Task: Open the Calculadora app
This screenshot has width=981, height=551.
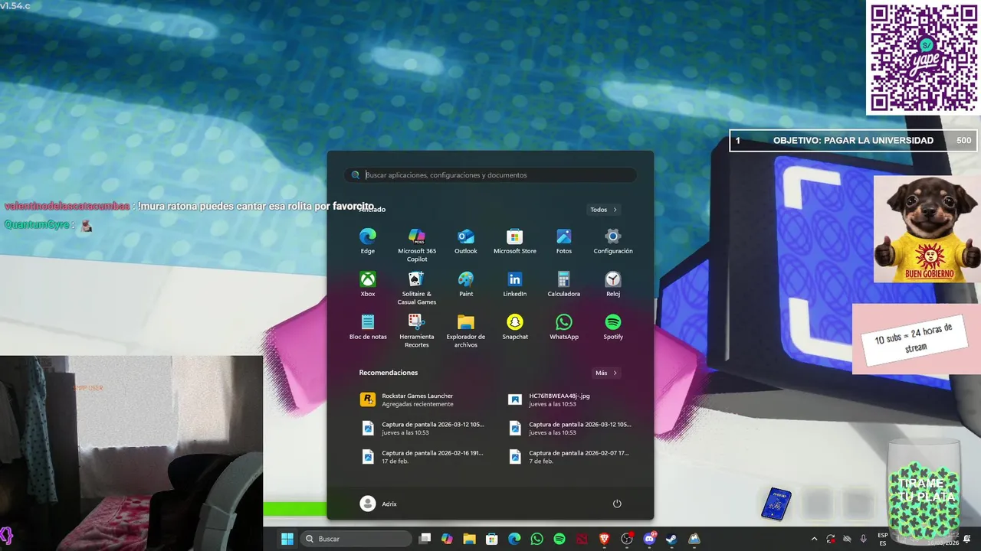Action: (x=564, y=284)
